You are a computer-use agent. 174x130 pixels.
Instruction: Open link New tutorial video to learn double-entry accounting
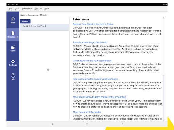(100, 97)
